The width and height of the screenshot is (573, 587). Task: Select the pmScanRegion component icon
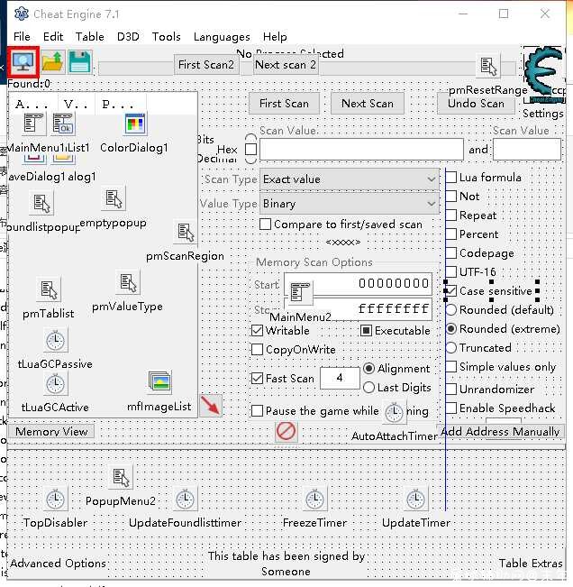click(x=186, y=232)
